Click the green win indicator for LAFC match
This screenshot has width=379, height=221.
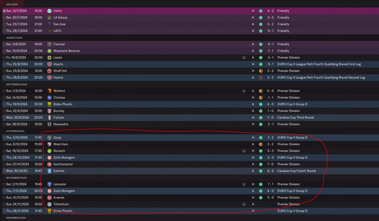tap(261, 31)
